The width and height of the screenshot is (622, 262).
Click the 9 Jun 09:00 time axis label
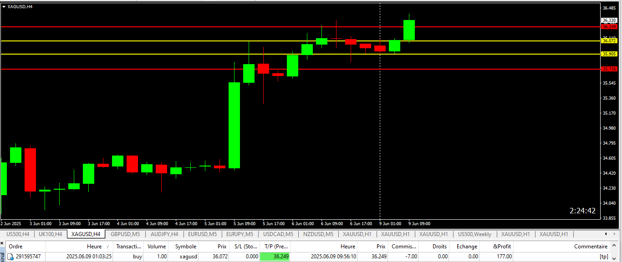click(419, 223)
